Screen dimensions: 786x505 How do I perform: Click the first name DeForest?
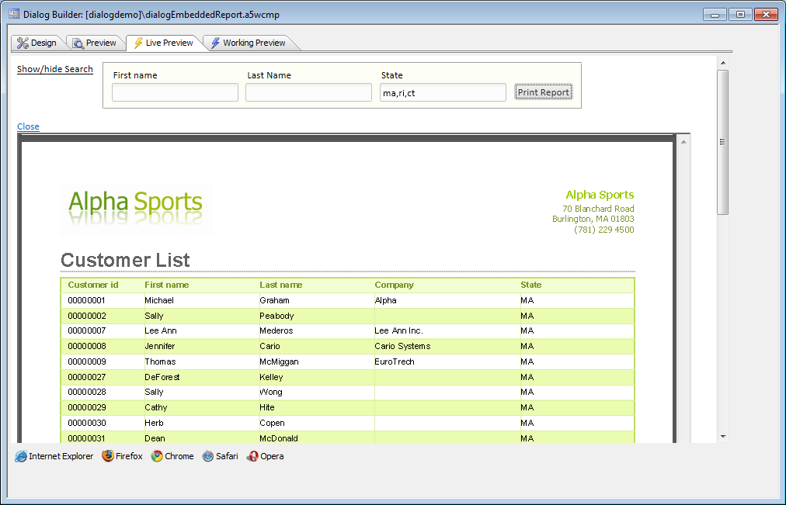point(162,377)
